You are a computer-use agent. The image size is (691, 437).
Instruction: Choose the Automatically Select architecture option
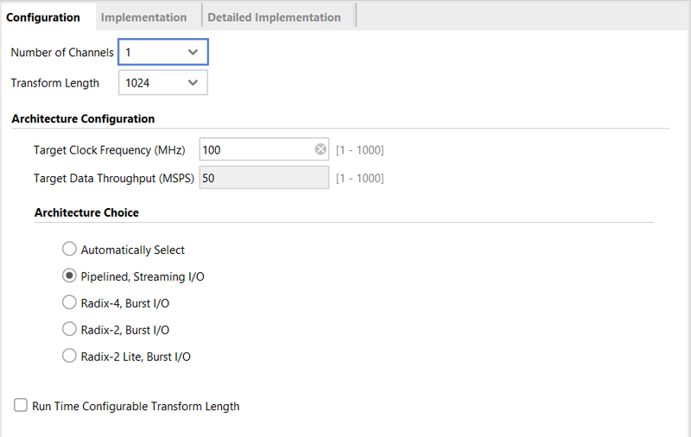(69, 250)
